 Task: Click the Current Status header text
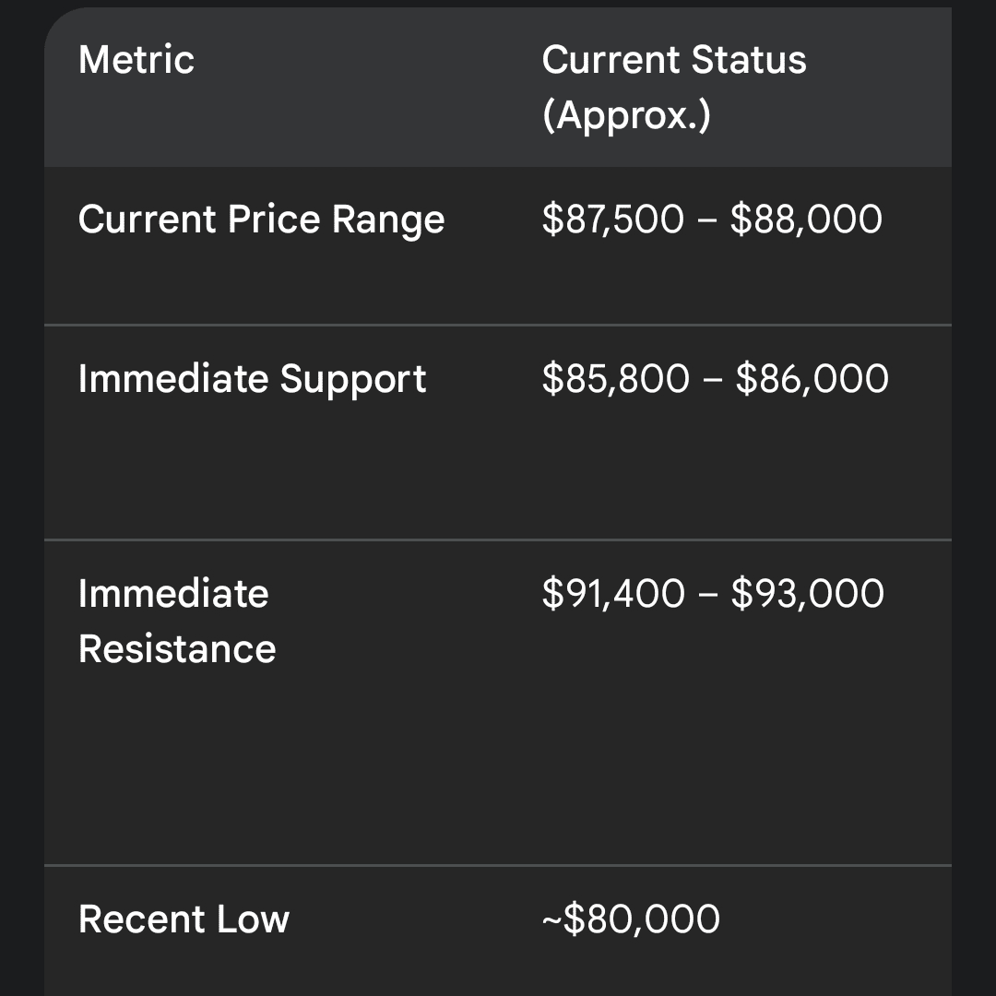point(674,61)
